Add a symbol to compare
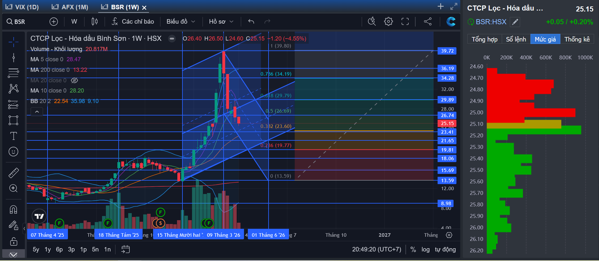 tap(54, 21)
